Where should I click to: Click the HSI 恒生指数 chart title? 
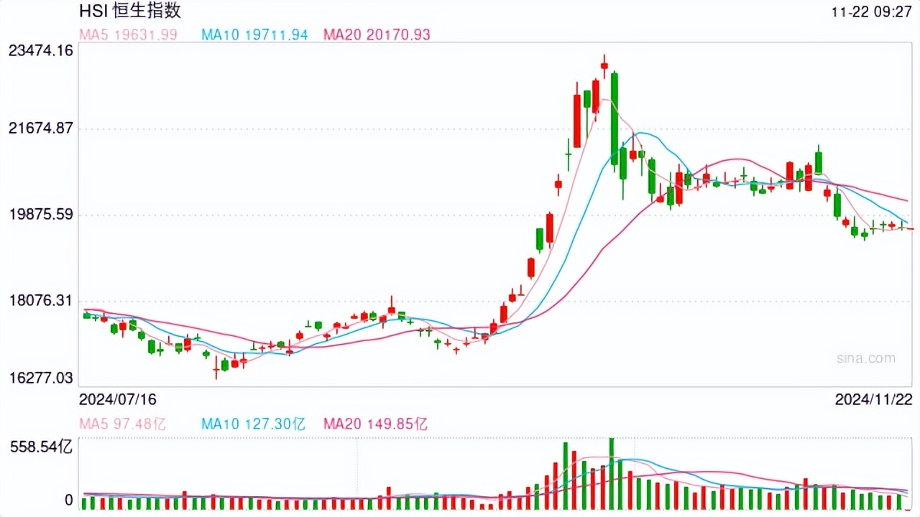coord(129,11)
